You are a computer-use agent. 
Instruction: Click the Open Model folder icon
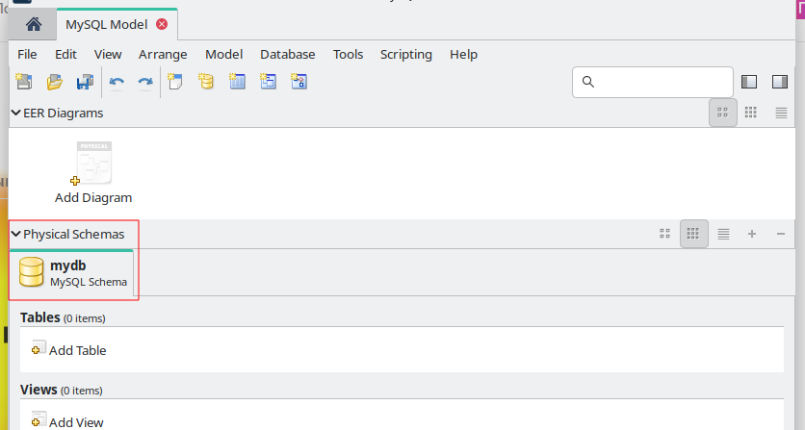coord(55,83)
